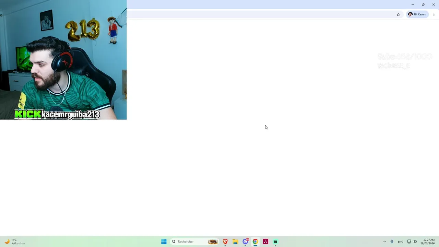
Task: Open the 11°C weather widget
Action: (15, 242)
